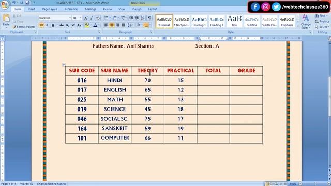Toggle center alignment
This screenshot has width=331, height=186.
(112, 25)
